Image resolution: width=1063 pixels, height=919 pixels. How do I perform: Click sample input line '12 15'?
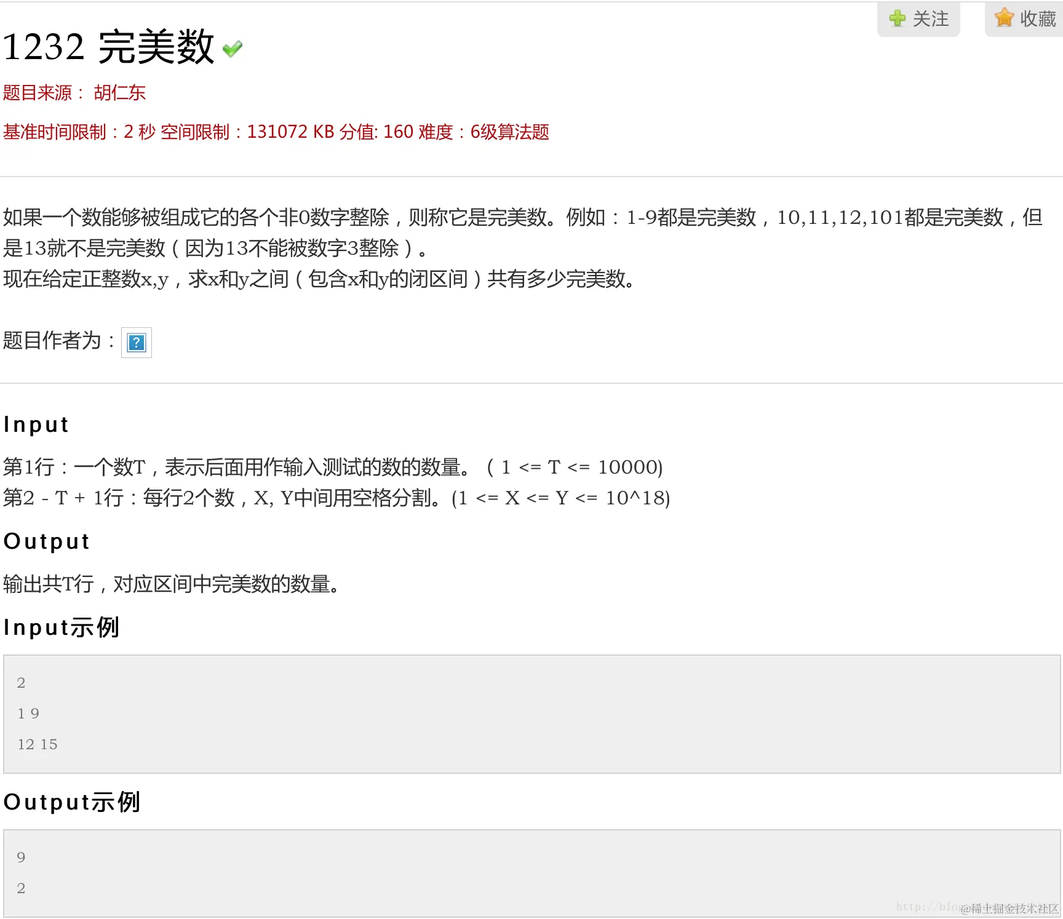pos(37,744)
